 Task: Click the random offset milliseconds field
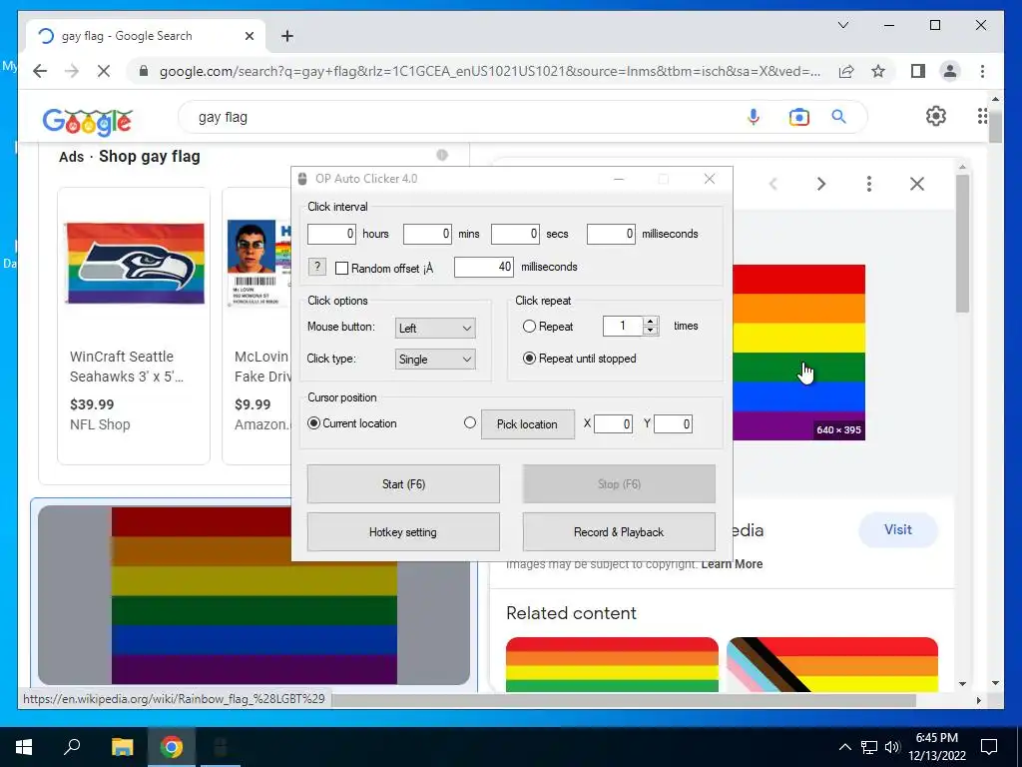point(484,267)
